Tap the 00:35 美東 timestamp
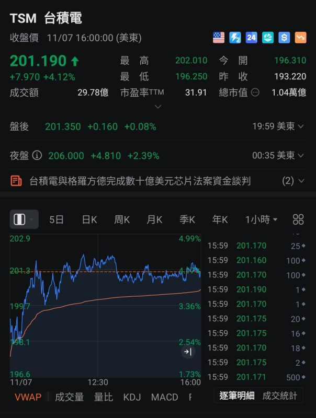The image size is (316, 418). click(x=274, y=155)
